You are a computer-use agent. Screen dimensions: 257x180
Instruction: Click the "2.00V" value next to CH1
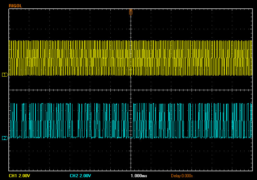point(24,175)
